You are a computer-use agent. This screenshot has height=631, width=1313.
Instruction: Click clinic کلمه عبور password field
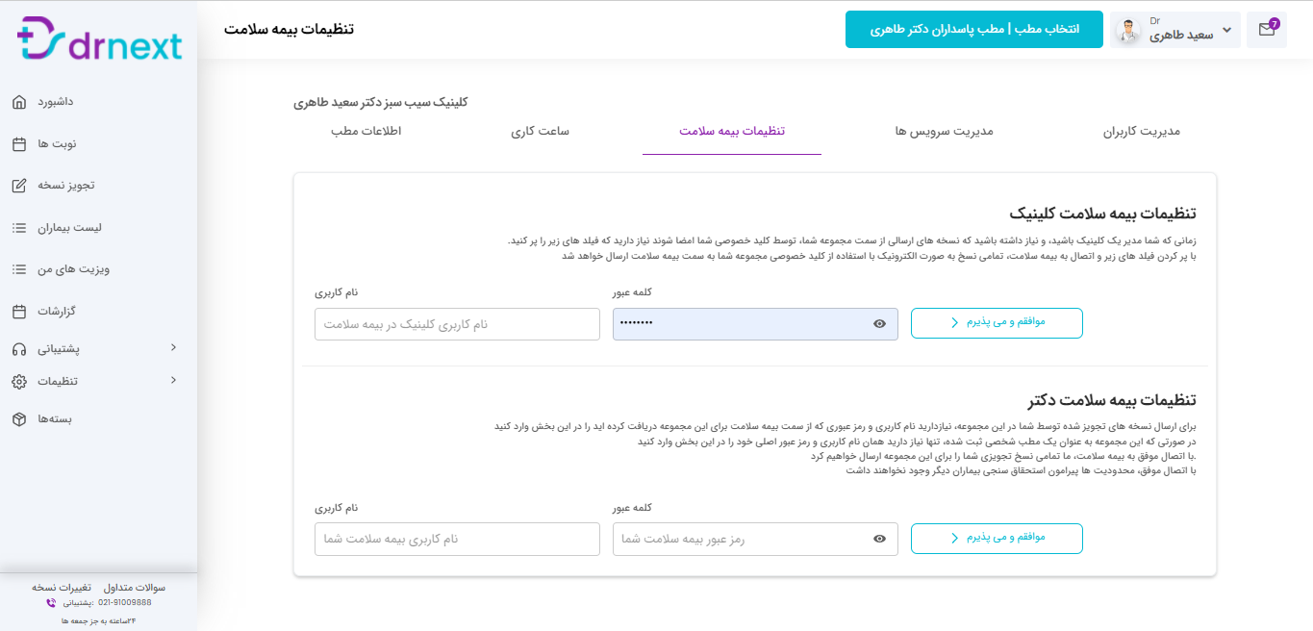[x=755, y=324]
